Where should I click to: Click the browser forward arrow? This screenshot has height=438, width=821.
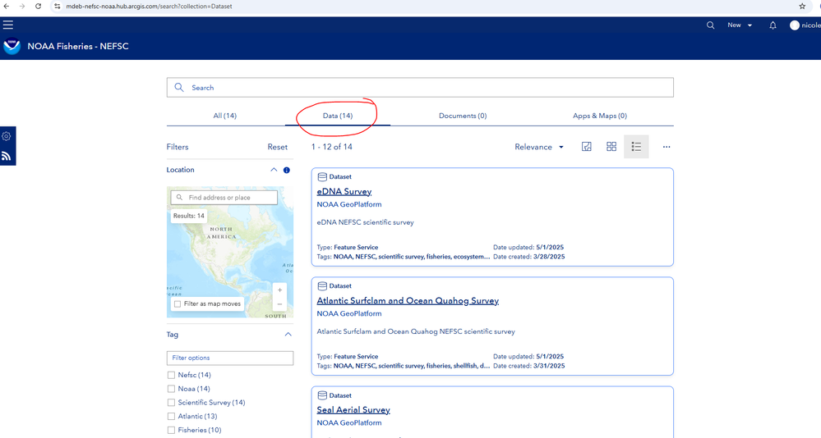[x=22, y=7]
